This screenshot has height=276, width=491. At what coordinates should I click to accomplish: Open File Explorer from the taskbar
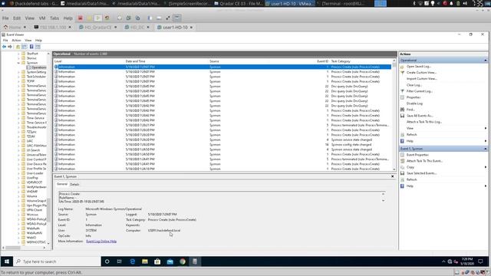pos(145,261)
